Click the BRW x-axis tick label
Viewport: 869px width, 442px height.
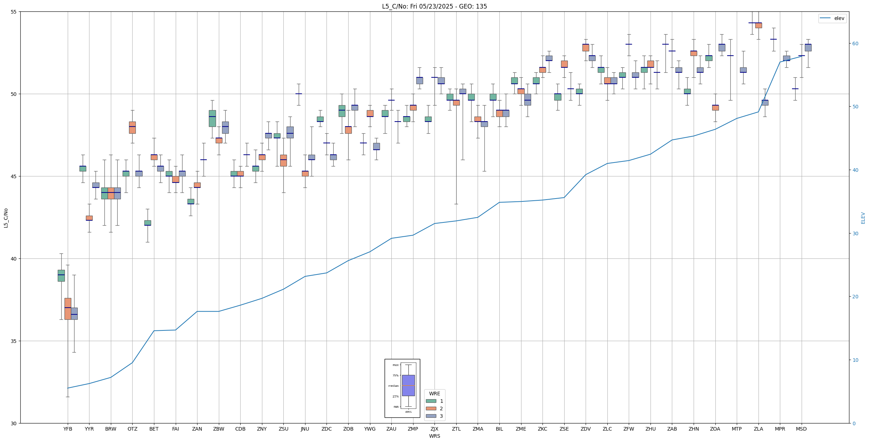click(110, 429)
